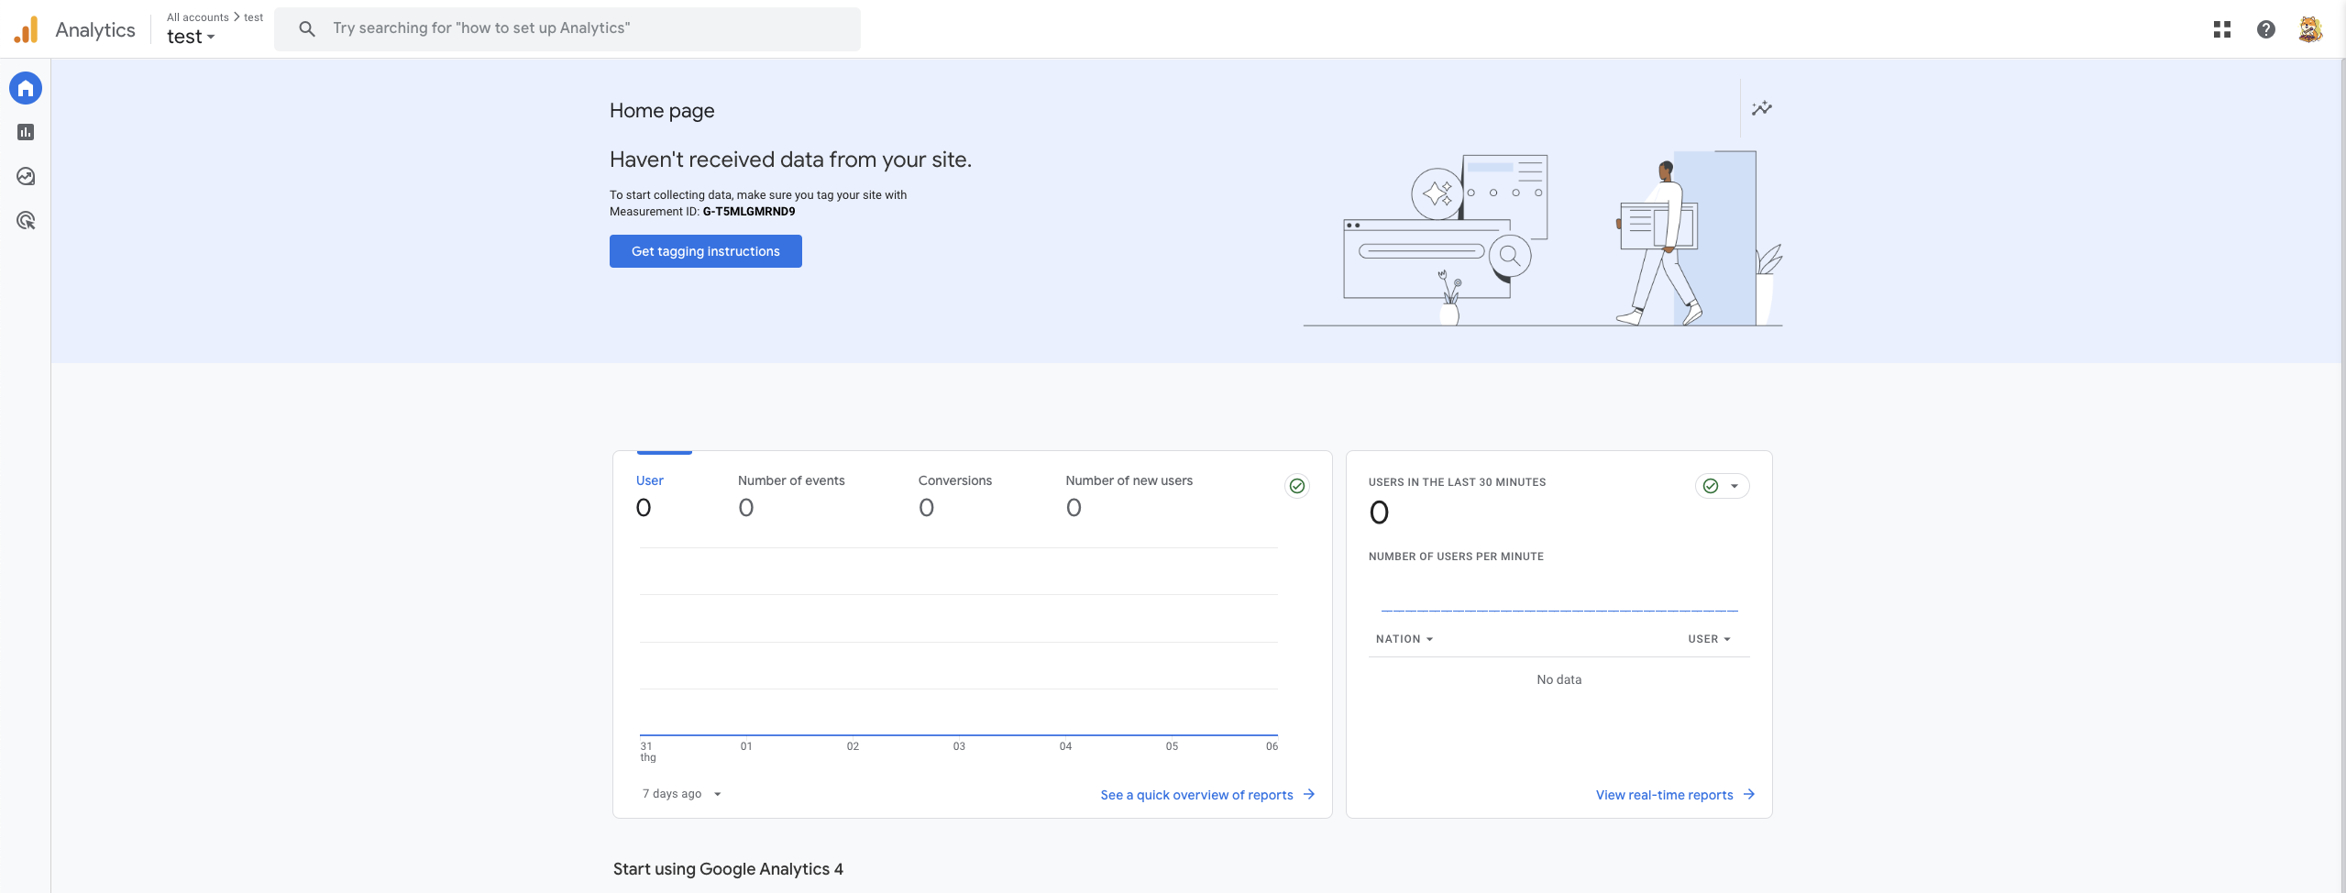Viewport: 2346px width, 893px height.
Task: Select the User metric tab
Action: coord(650,494)
